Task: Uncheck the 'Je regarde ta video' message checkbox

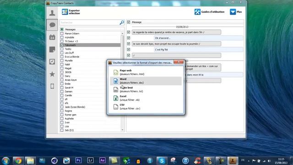Action: pos(129,32)
